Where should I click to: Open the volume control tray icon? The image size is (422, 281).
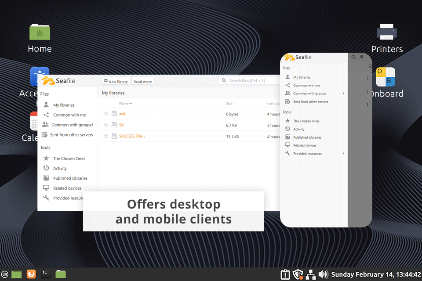point(323,274)
